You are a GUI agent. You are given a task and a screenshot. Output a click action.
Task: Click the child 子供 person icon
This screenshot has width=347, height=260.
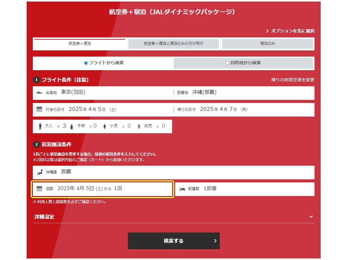pos(72,126)
